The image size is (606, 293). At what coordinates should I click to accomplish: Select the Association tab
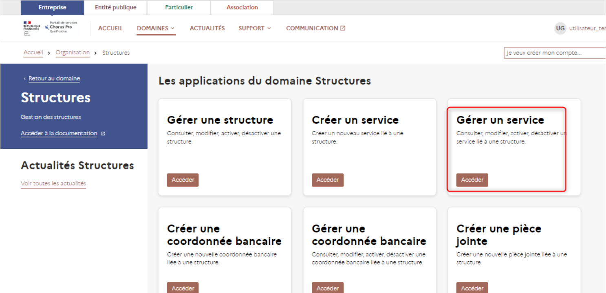pyautogui.click(x=242, y=7)
